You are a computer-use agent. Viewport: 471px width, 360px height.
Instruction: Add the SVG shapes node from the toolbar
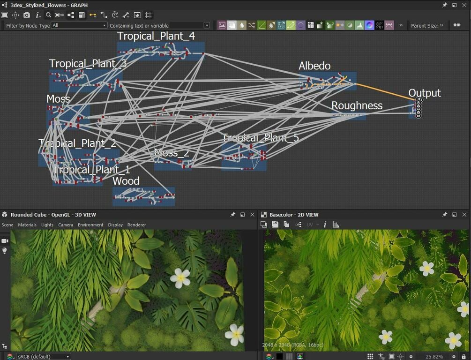(x=330, y=25)
